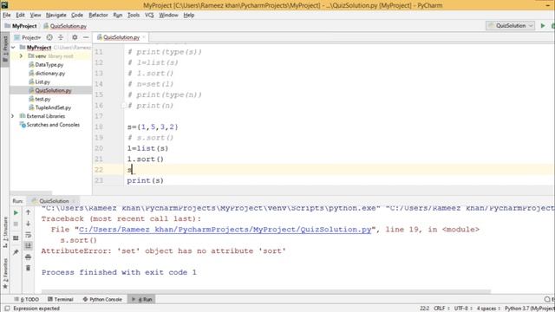Viewport: 555px width, 312px height.
Task: Open the Structure side tab
Action: coord(5,231)
